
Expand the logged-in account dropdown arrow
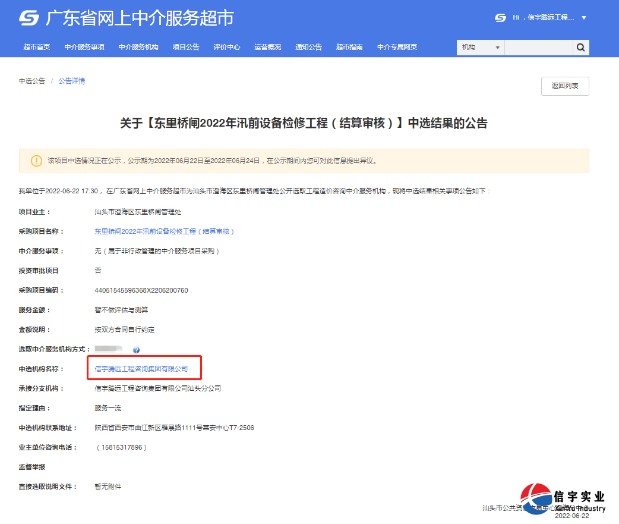[585, 18]
